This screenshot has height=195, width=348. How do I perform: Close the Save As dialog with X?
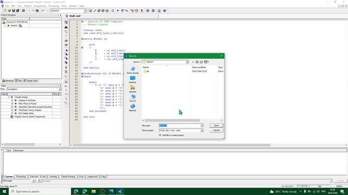(x=221, y=56)
